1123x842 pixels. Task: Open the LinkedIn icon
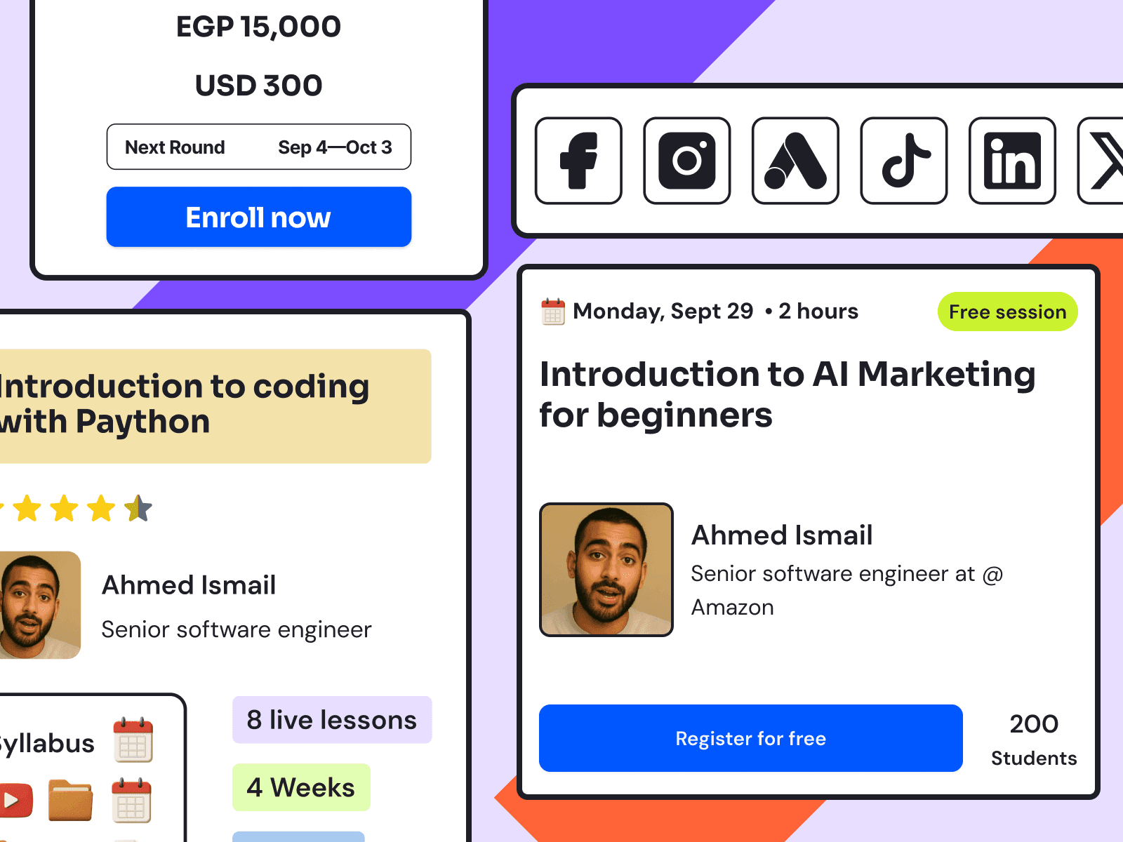tap(1012, 161)
